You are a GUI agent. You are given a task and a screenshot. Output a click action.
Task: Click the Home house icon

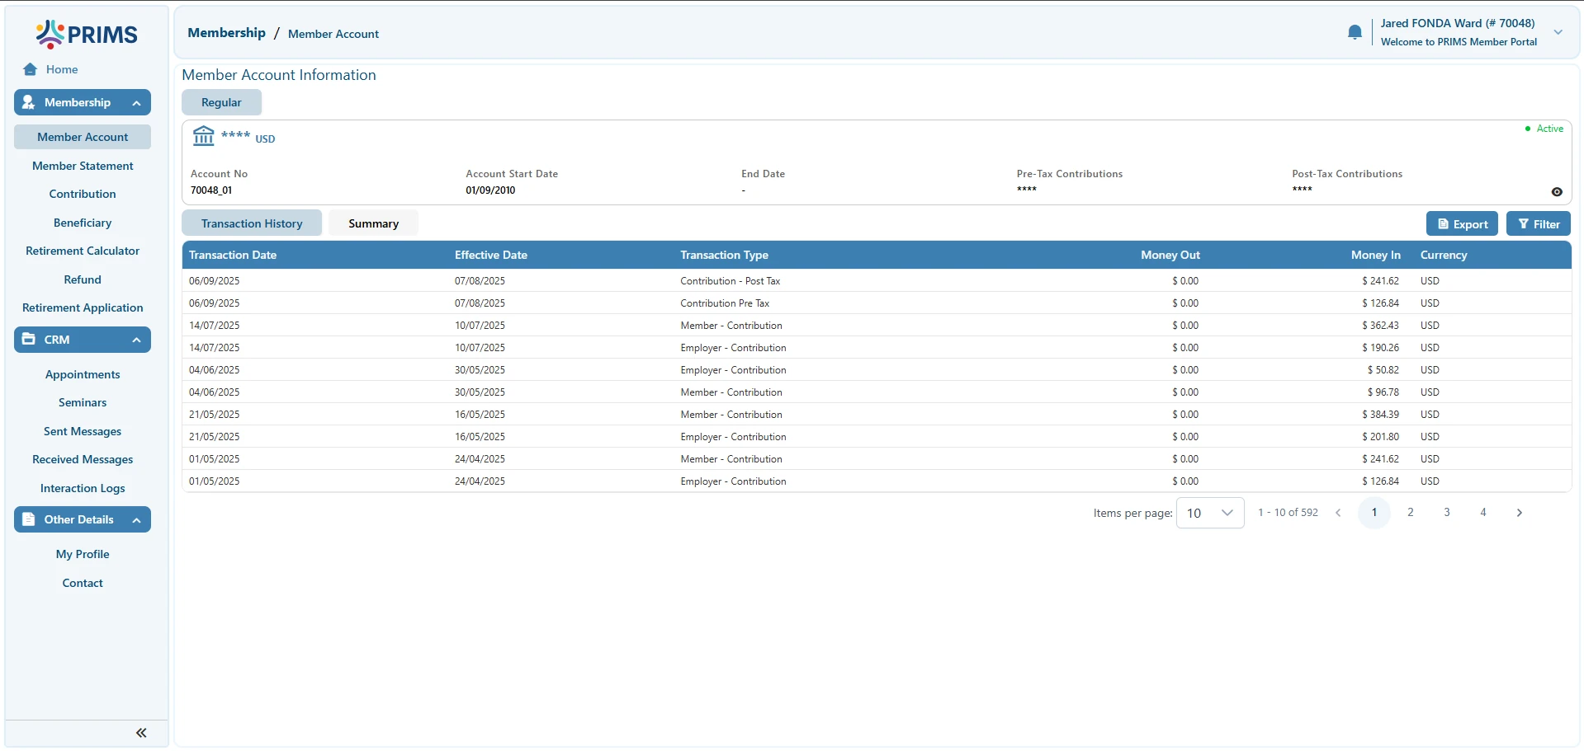31,69
